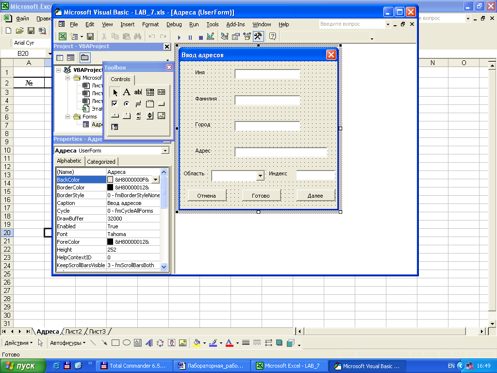Select the ListBox control in the Toolbox
Screen dimensions: 497x373
pos(161,92)
